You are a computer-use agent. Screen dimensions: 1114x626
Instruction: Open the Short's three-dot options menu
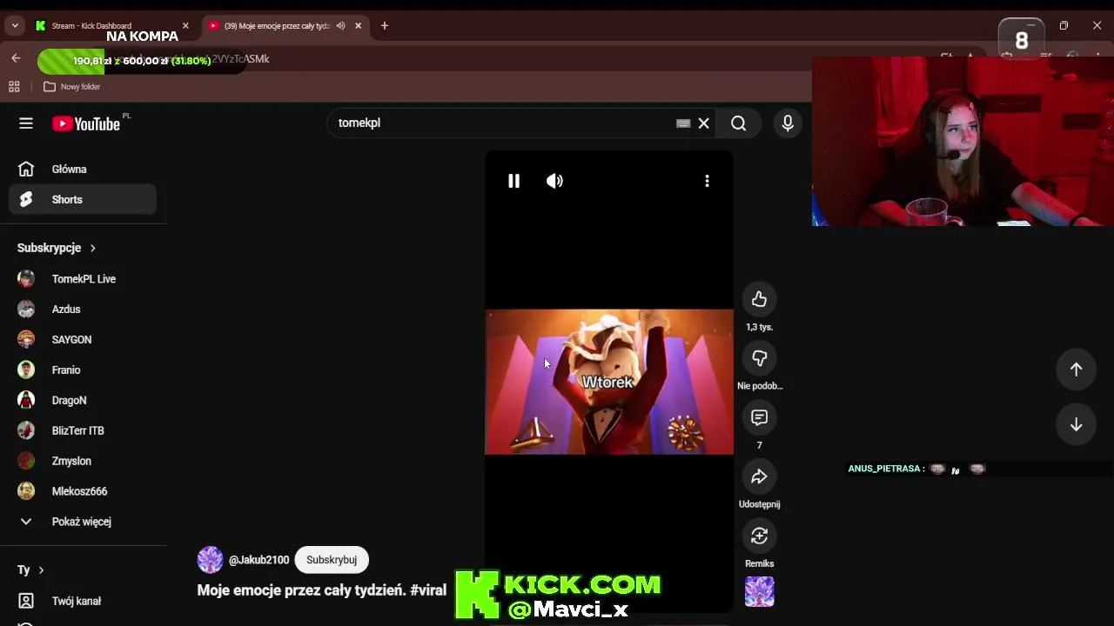(x=707, y=181)
